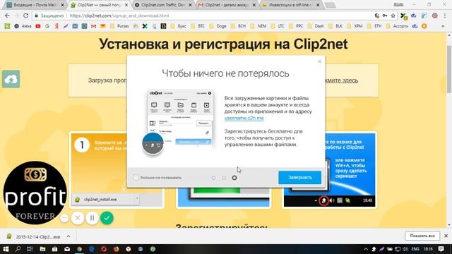This screenshot has width=452, height=254.
Task: Switch to the Clip2net - детали аккаунта tab
Action: [x=227, y=5]
